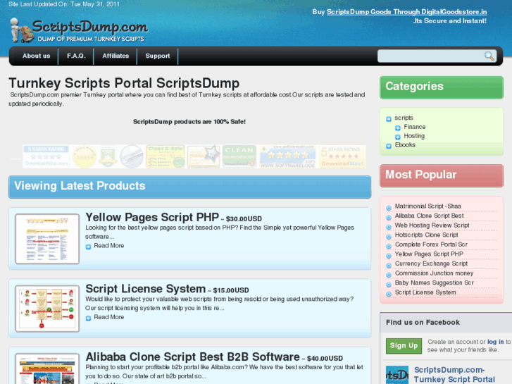
Task: Click Read More arrow icon for Script License
Action: pos(88,318)
